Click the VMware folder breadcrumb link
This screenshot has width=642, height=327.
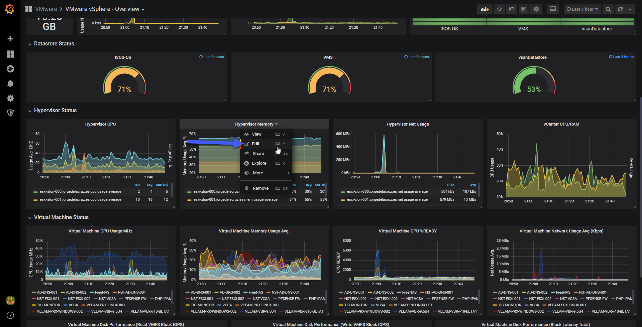(46, 9)
